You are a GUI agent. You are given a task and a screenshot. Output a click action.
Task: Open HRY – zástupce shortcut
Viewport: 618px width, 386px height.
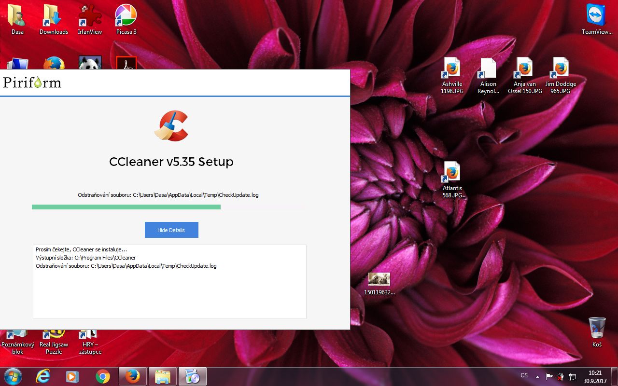[90, 343]
